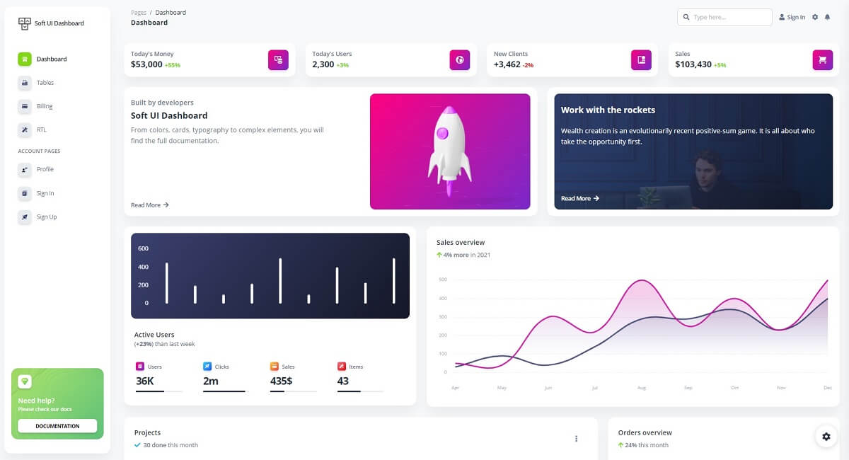Open the notifications bell
Viewport: 849px width, 460px height.
click(x=828, y=17)
